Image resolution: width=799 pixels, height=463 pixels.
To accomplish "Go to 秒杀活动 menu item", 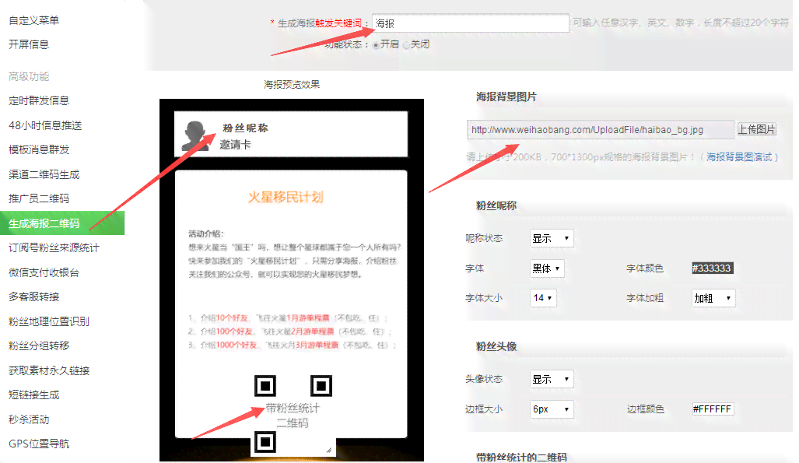I will click(x=29, y=419).
